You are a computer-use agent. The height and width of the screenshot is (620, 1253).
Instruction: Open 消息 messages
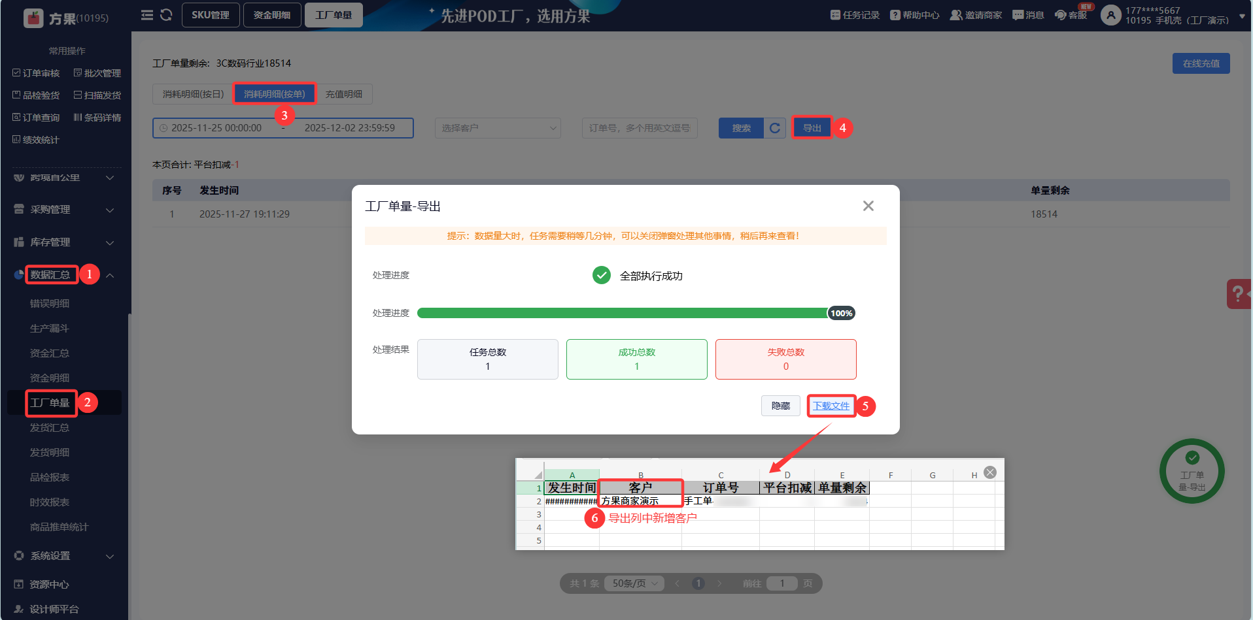pos(1028,15)
